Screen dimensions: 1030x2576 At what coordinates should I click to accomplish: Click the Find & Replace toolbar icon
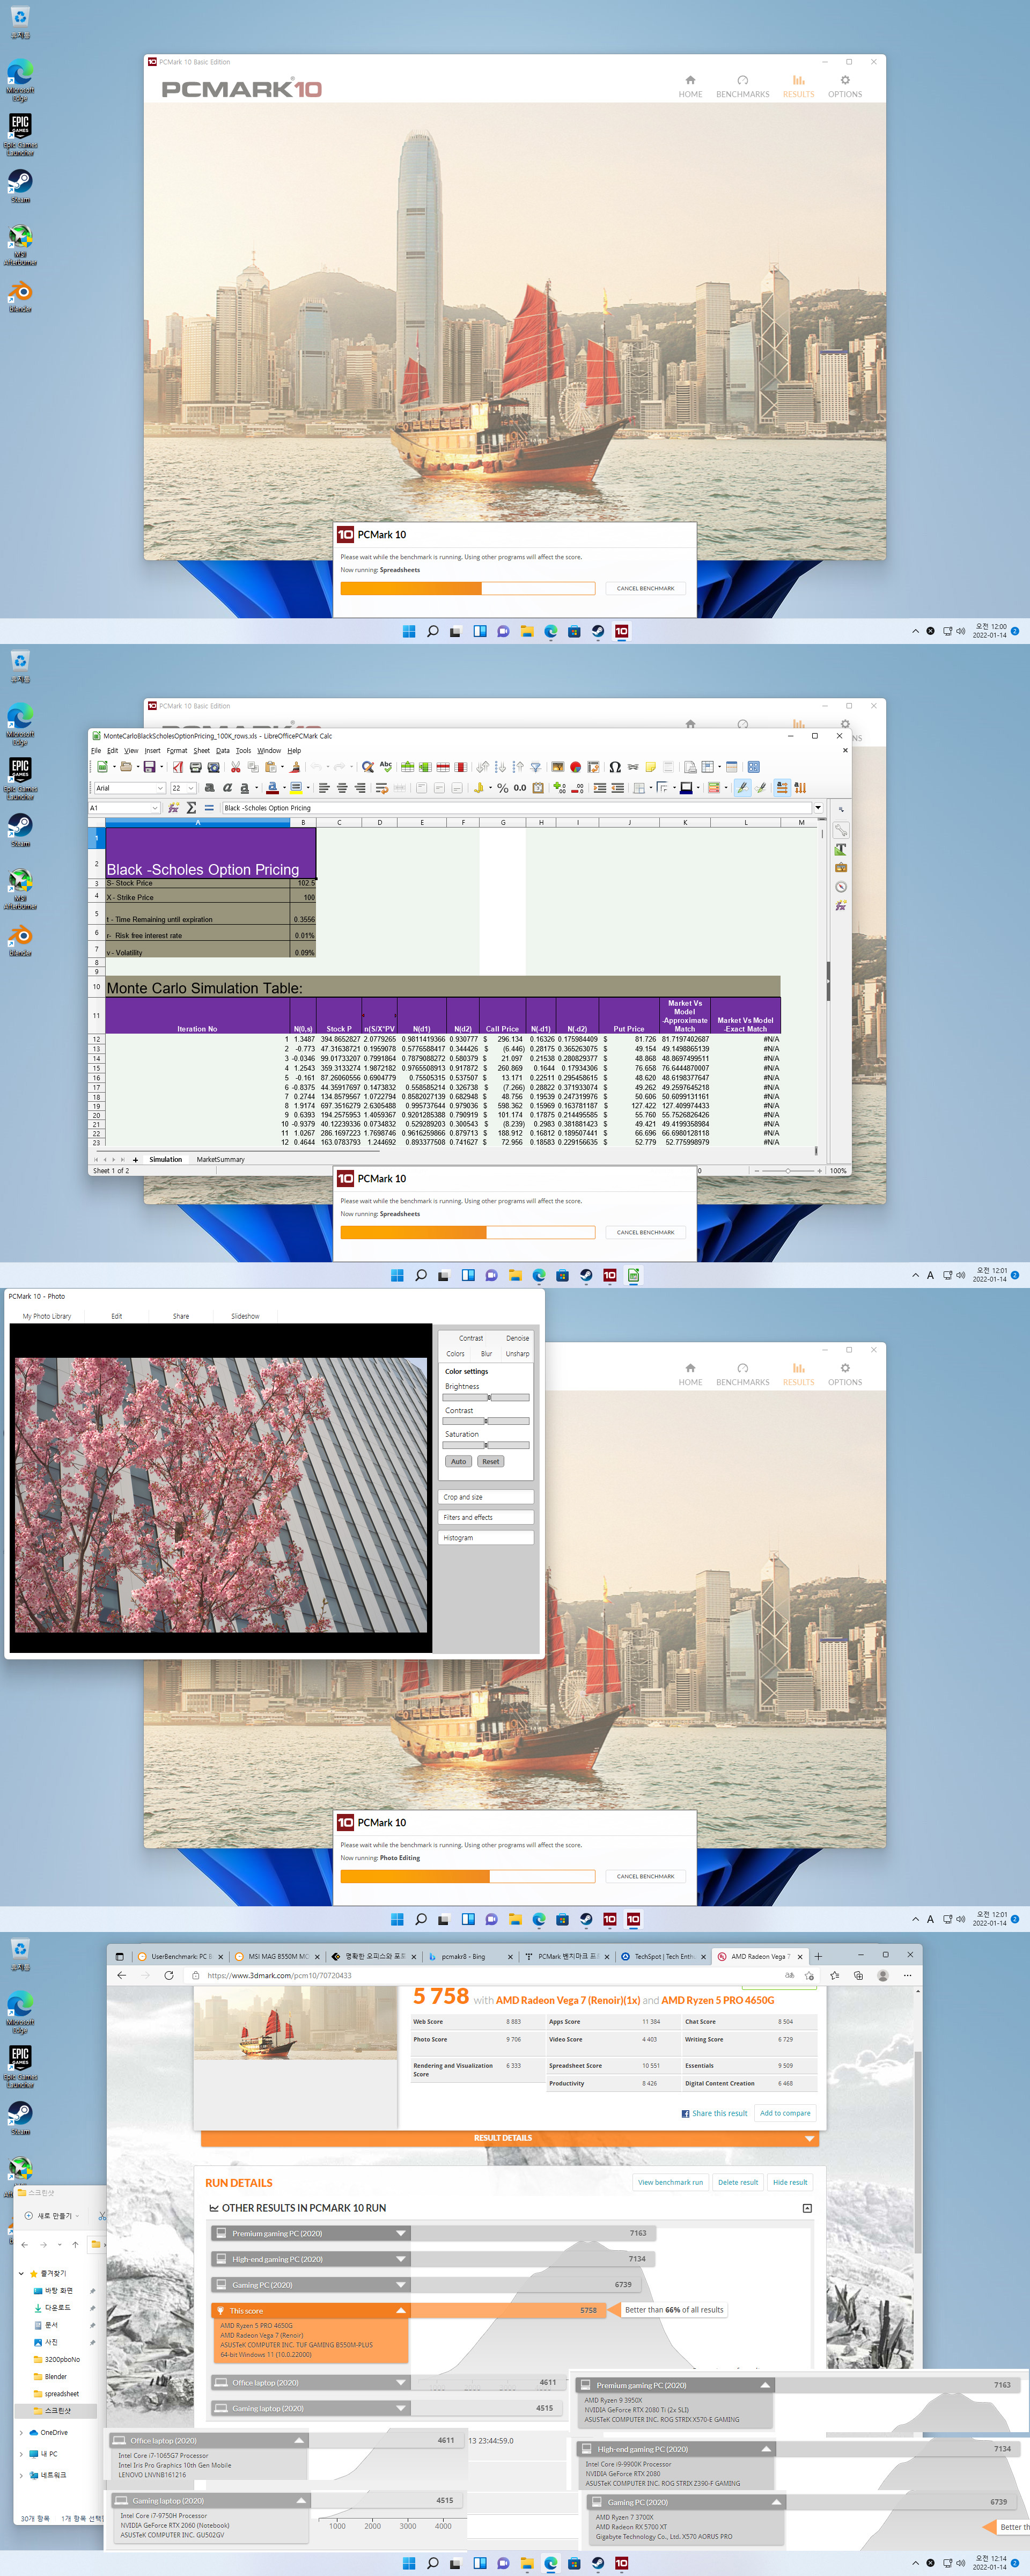click(368, 767)
